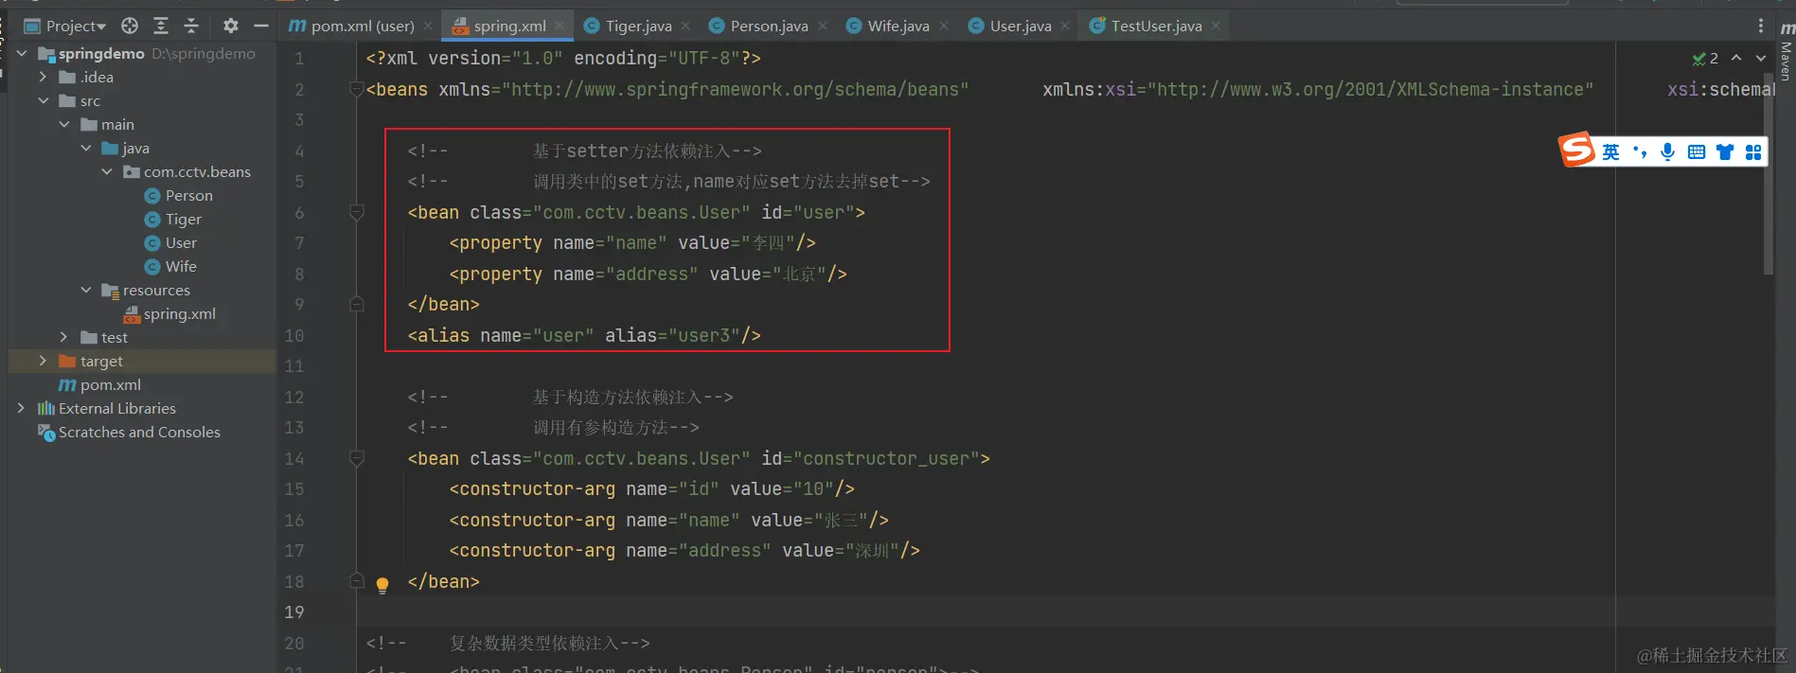Image resolution: width=1796 pixels, height=673 pixels.
Task: Close the Person.java tab
Action: pyautogui.click(x=823, y=26)
